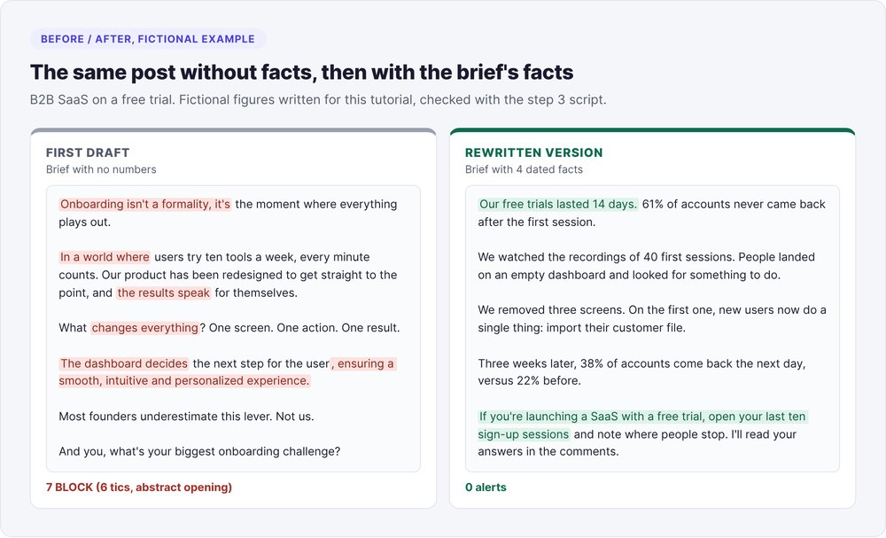This screenshot has width=886, height=538.
Task: Click the sentence "We removed three screens."
Action: click(551, 309)
